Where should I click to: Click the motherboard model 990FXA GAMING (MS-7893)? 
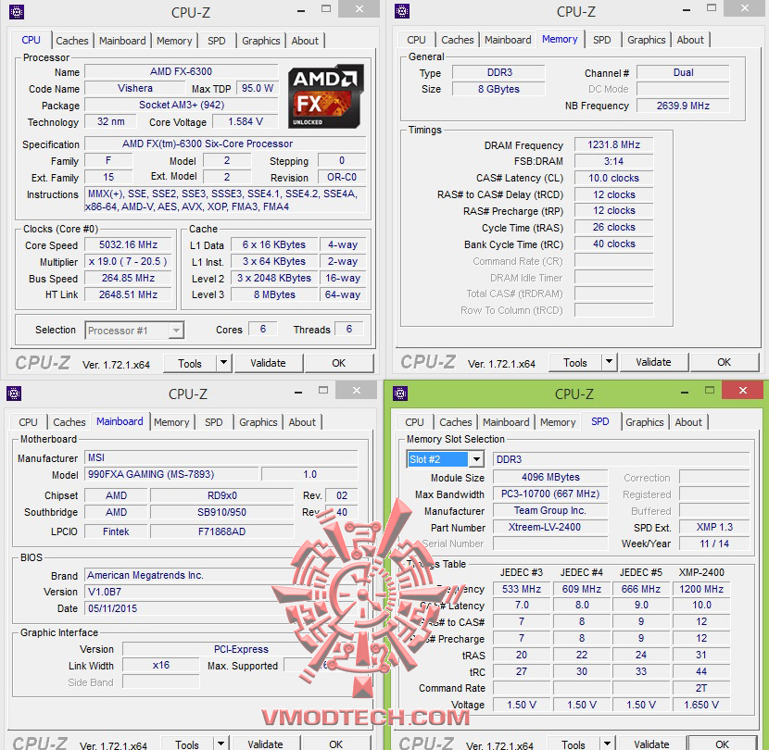click(x=171, y=474)
